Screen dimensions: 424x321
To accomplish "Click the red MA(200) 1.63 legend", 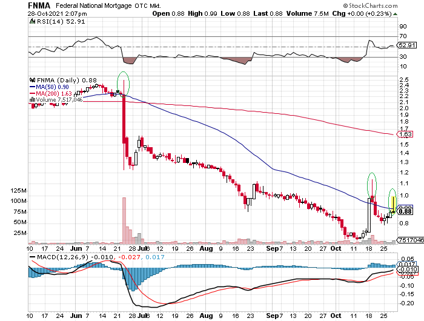I will (50, 93).
